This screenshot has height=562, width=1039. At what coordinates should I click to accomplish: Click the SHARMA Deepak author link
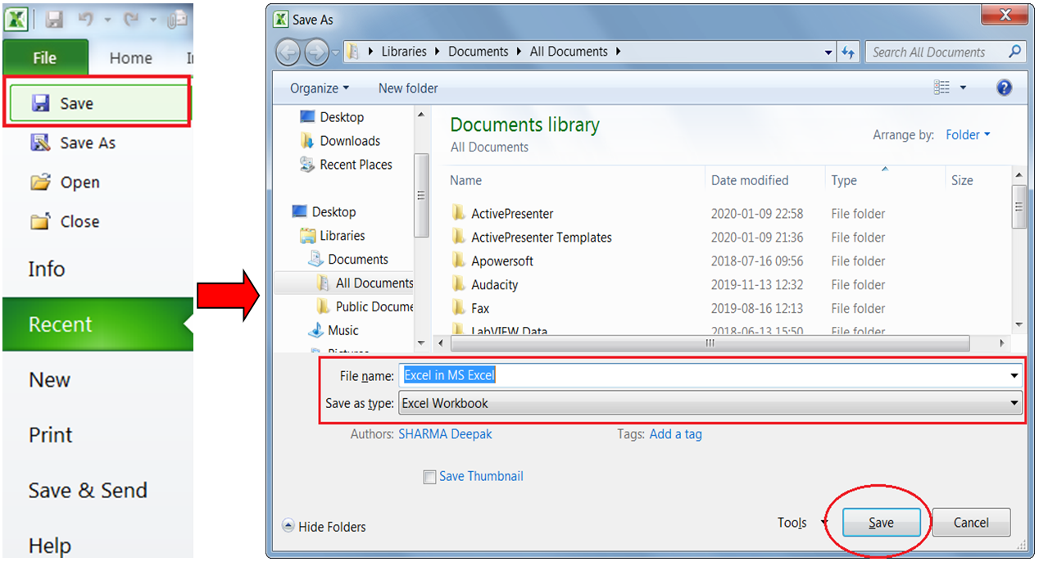[x=445, y=434]
